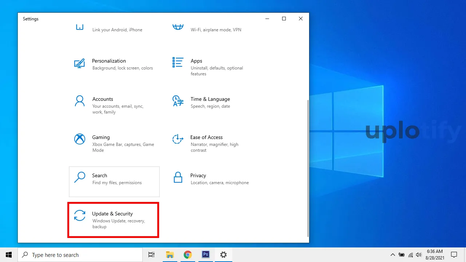This screenshot has width=466, height=262.
Task: Click the Gaming Xbox icon
Action: (x=80, y=139)
